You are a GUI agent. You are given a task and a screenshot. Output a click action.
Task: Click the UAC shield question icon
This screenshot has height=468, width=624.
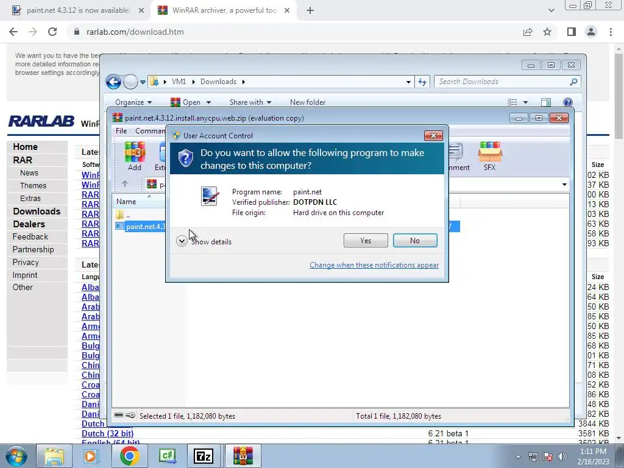[x=185, y=158]
